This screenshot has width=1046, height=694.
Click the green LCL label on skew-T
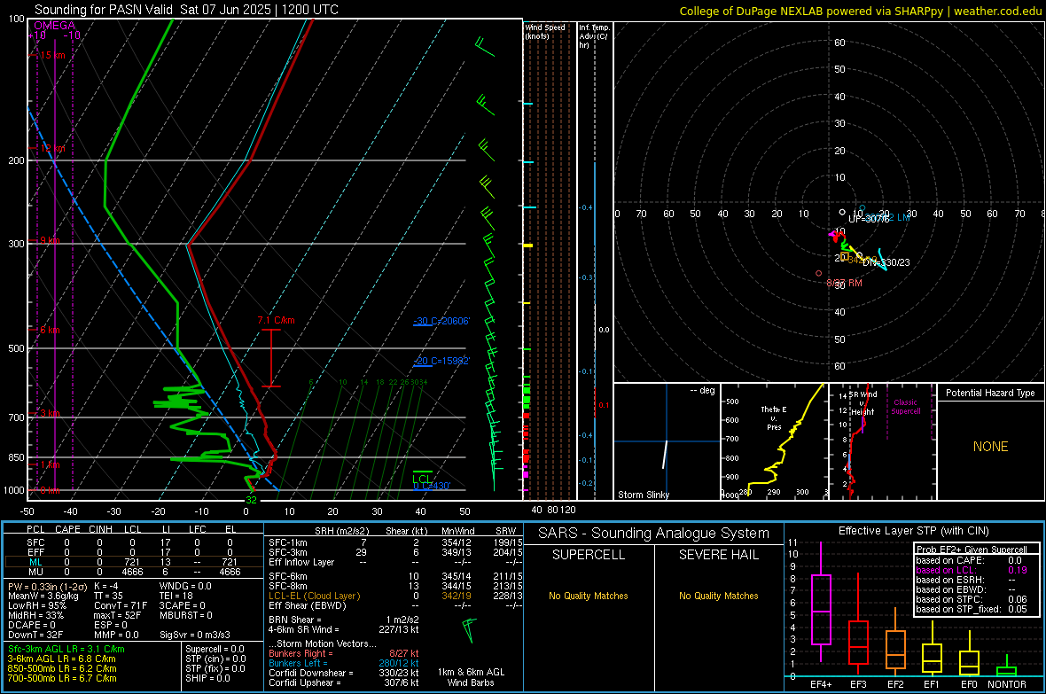422,480
